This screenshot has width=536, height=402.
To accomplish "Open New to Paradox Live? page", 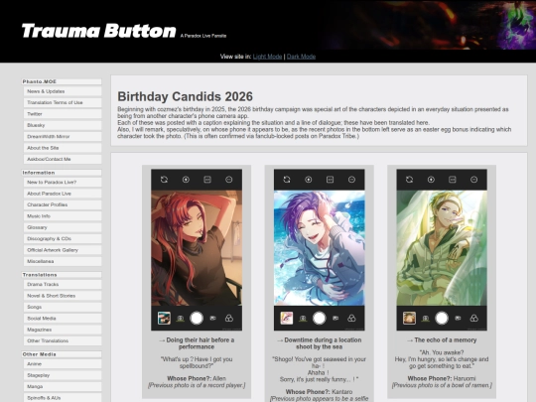I will click(63, 183).
